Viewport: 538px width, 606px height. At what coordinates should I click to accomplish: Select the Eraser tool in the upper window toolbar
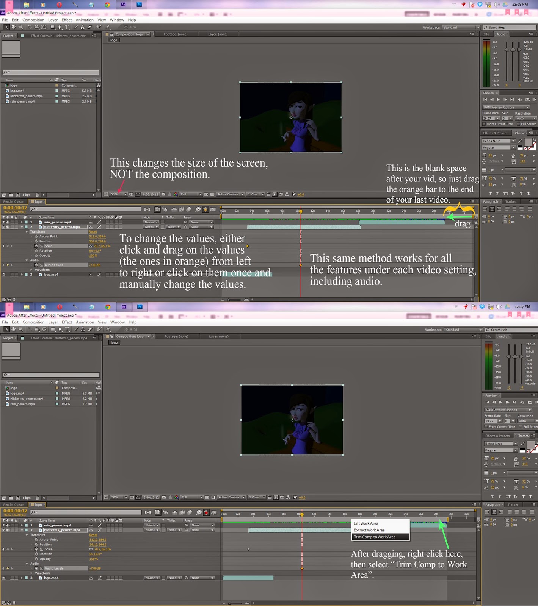click(x=90, y=27)
